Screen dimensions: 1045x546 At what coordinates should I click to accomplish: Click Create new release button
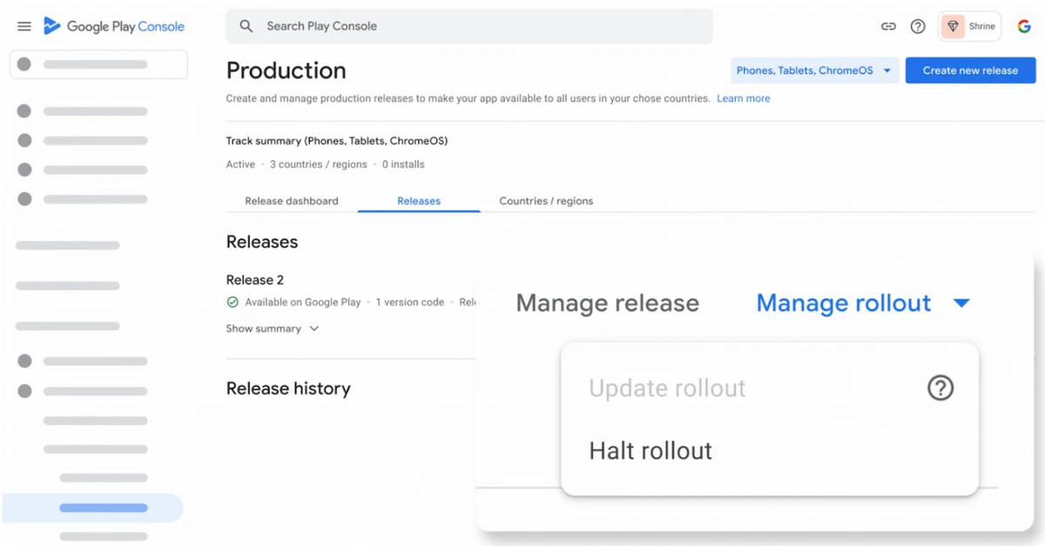click(970, 71)
